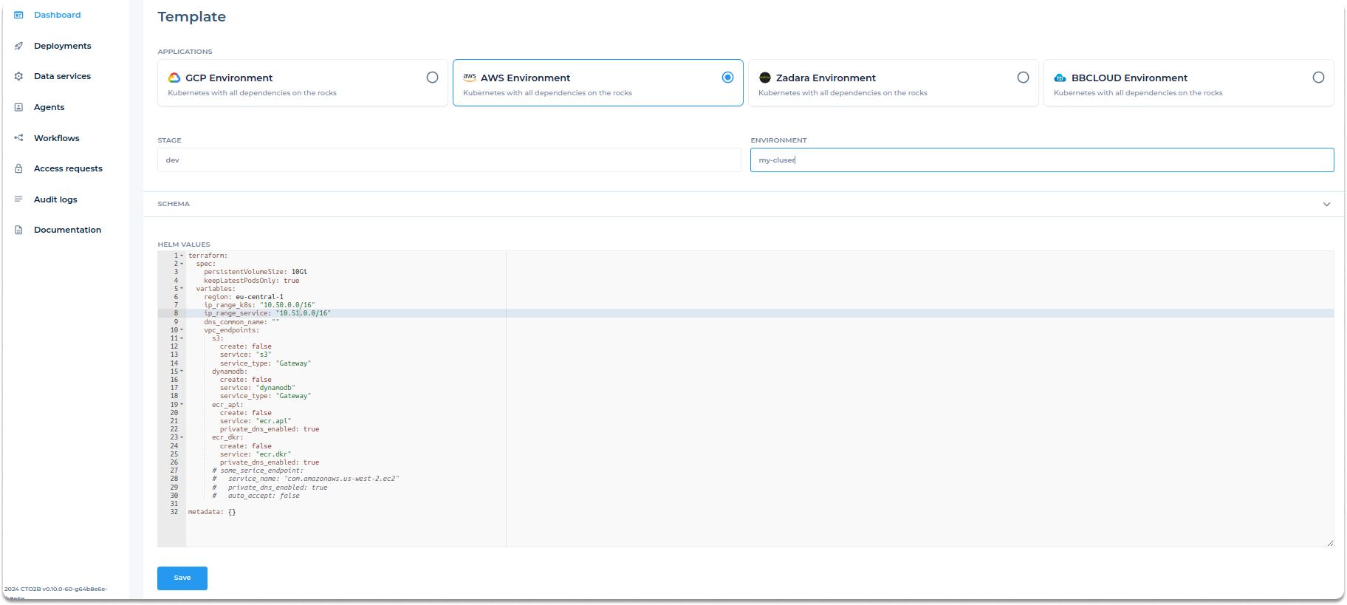Click the Zadara logo icon
This screenshot has height=605, width=1347.
tap(765, 78)
